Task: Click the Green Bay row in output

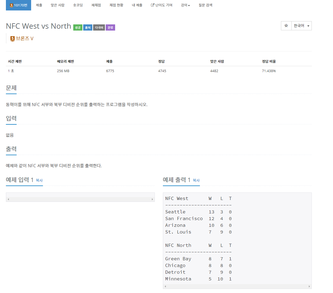Action: [x=199, y=259]
